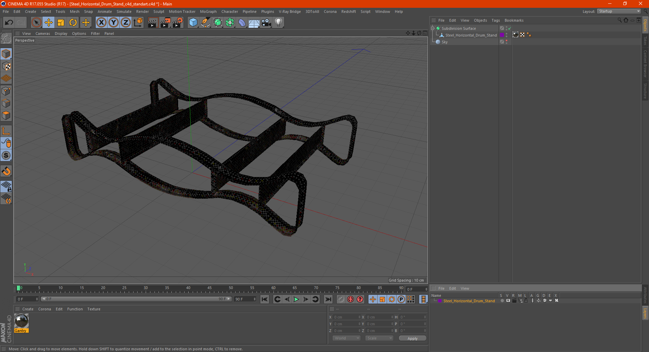Open the Content Browser side tab
This screenshot has width=649, height=352.
[x=645, y=64]
